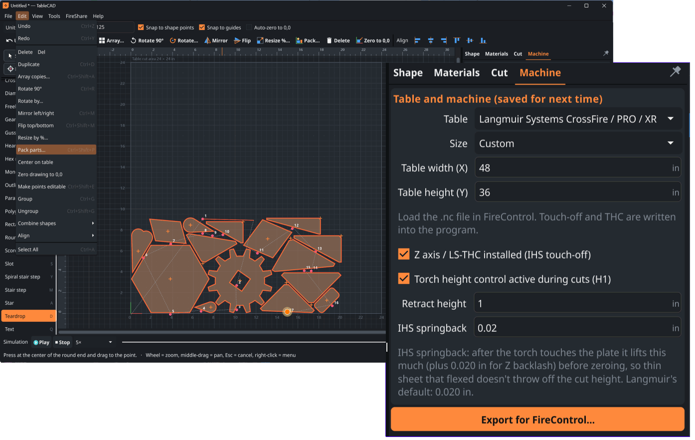Switch to the Materials tab
The width and height of the screenshot is (695, 440).
[457, 73]
